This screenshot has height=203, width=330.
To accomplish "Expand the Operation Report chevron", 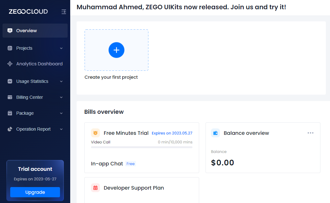I will click(61, 129).
